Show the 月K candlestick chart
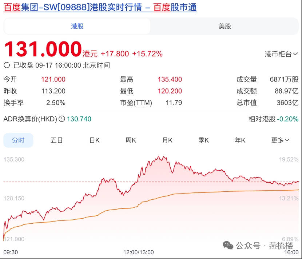The height and width of the screenshot is (259, 302). point(167,140)
